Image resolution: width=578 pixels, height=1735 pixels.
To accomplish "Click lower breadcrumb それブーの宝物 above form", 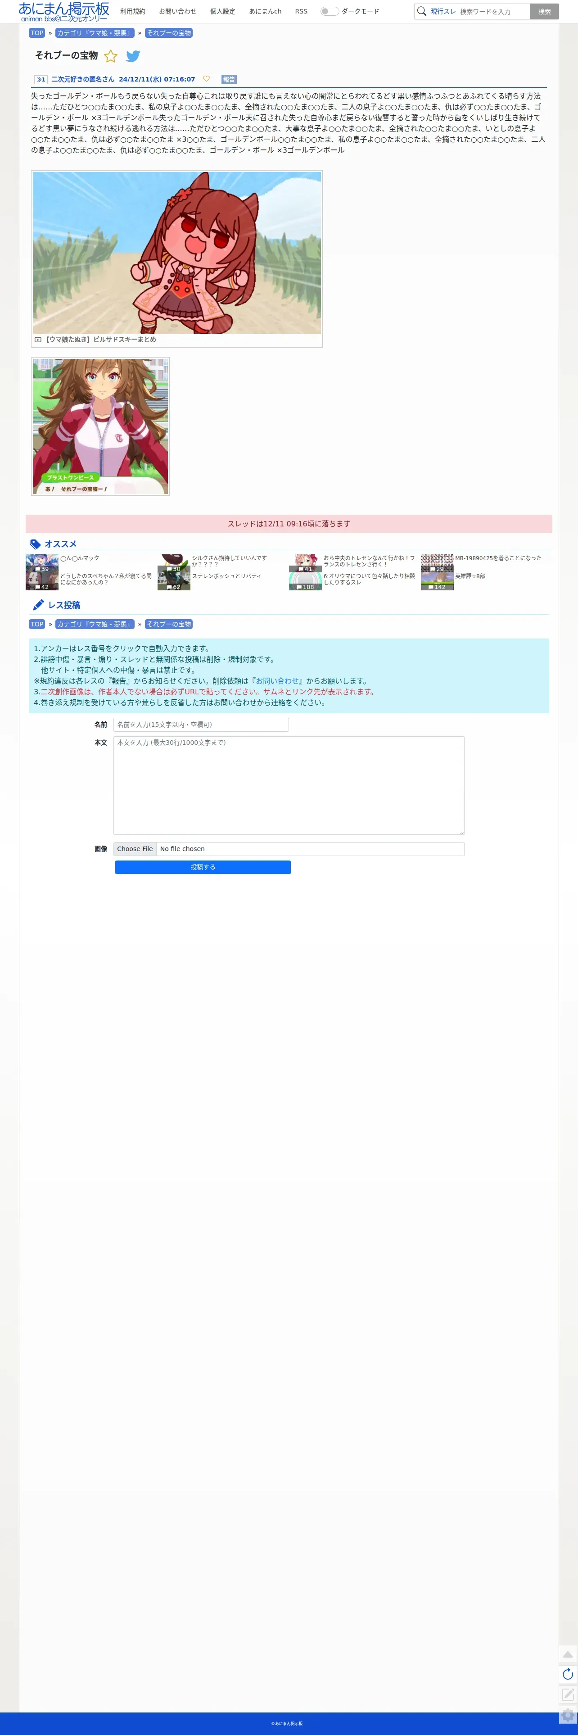I will (169, 625).
